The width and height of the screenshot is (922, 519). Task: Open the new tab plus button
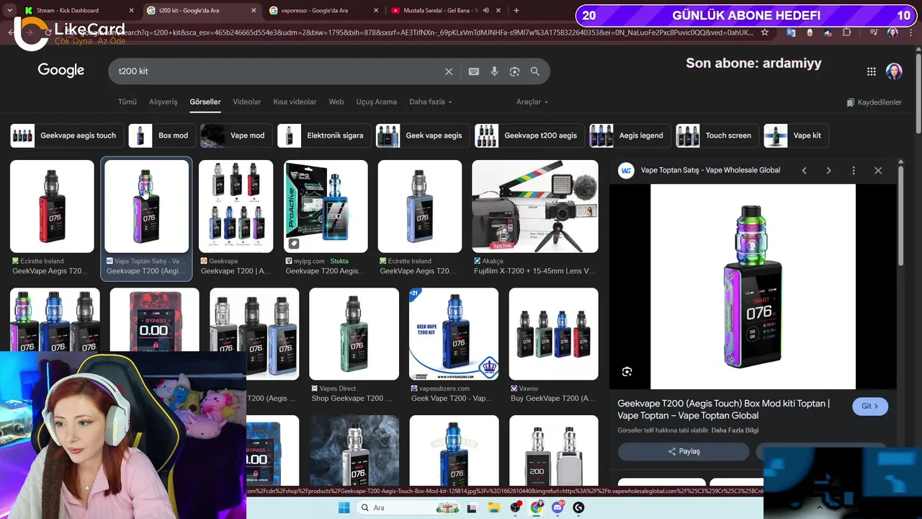point(516,10)
